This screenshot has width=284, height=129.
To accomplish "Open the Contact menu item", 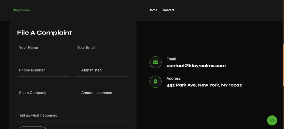I will [x=168, y=10].
